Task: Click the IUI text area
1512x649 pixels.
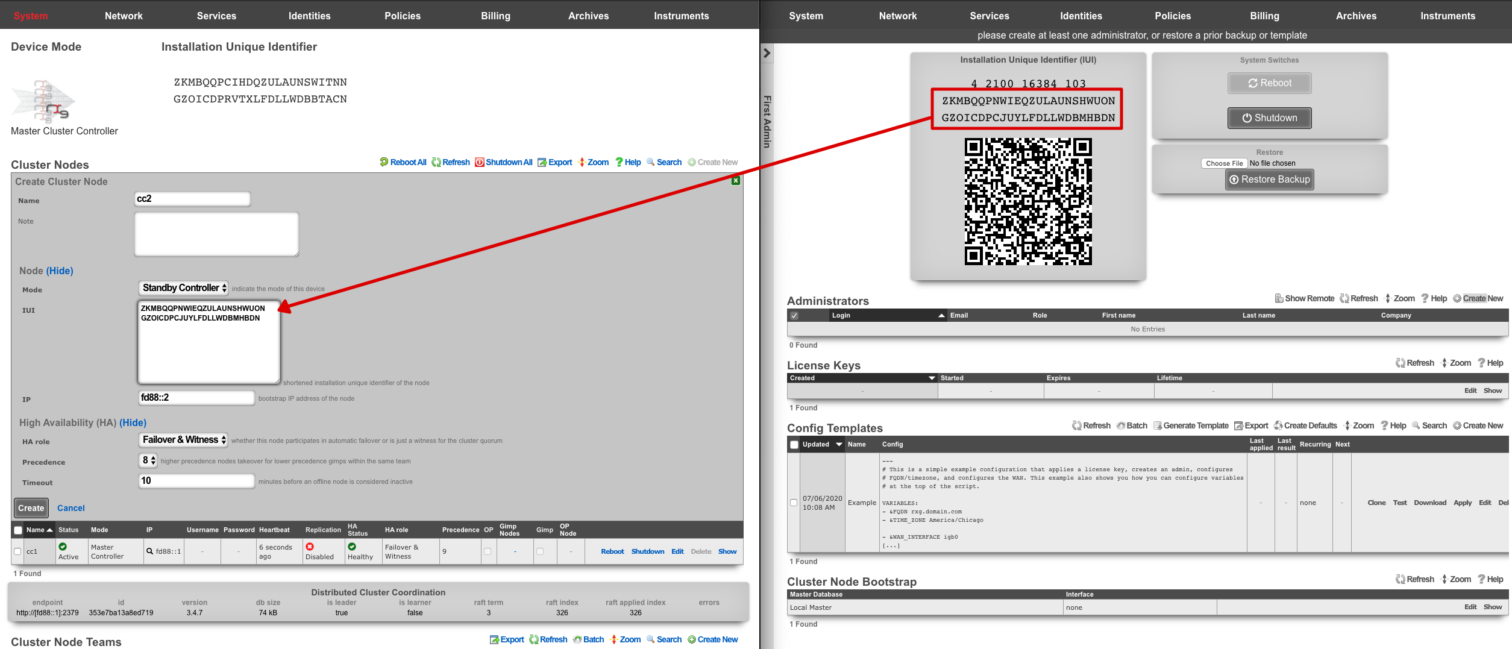Action: (x=209, y=342)
